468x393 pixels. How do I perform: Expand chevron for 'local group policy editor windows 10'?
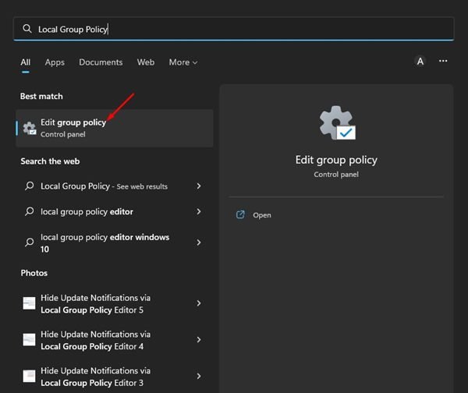pos(199,243)
